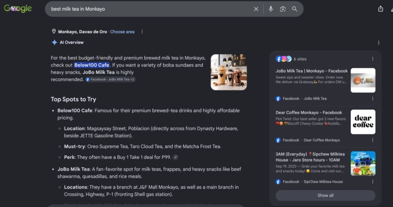Viewport: 393px width, 207px height.
Task: Click the Top Spots to Try heading
Action: (74, 100)
